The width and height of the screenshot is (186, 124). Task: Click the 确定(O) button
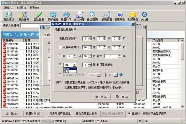click(102, 97)
